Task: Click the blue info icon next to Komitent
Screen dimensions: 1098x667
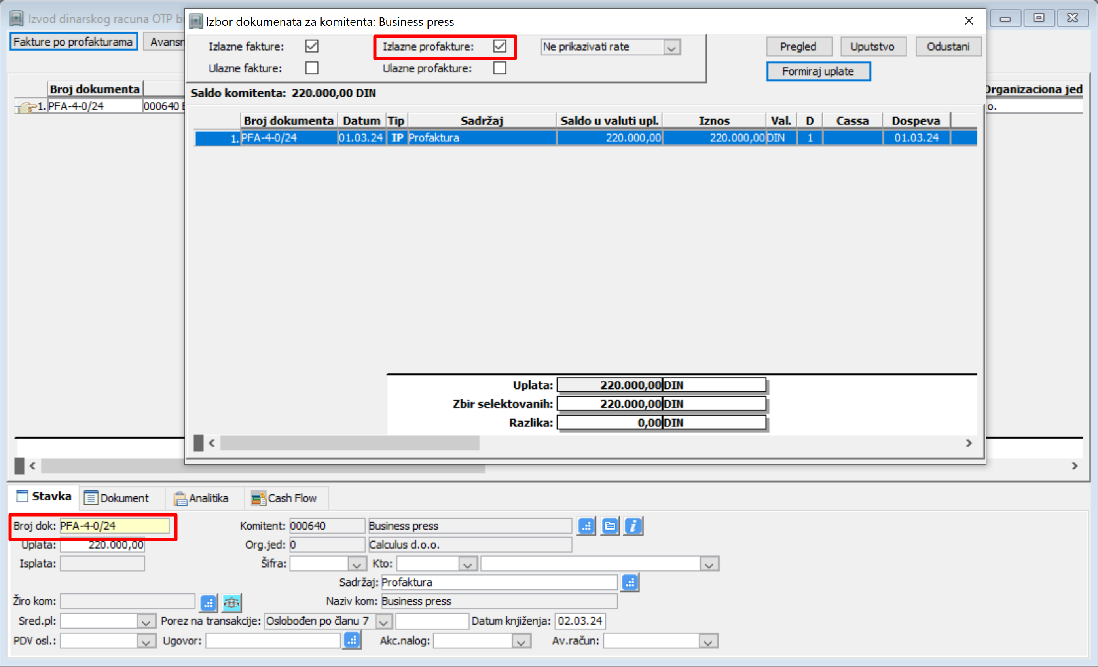Action: pyautogui.click(x=633, y=526)
